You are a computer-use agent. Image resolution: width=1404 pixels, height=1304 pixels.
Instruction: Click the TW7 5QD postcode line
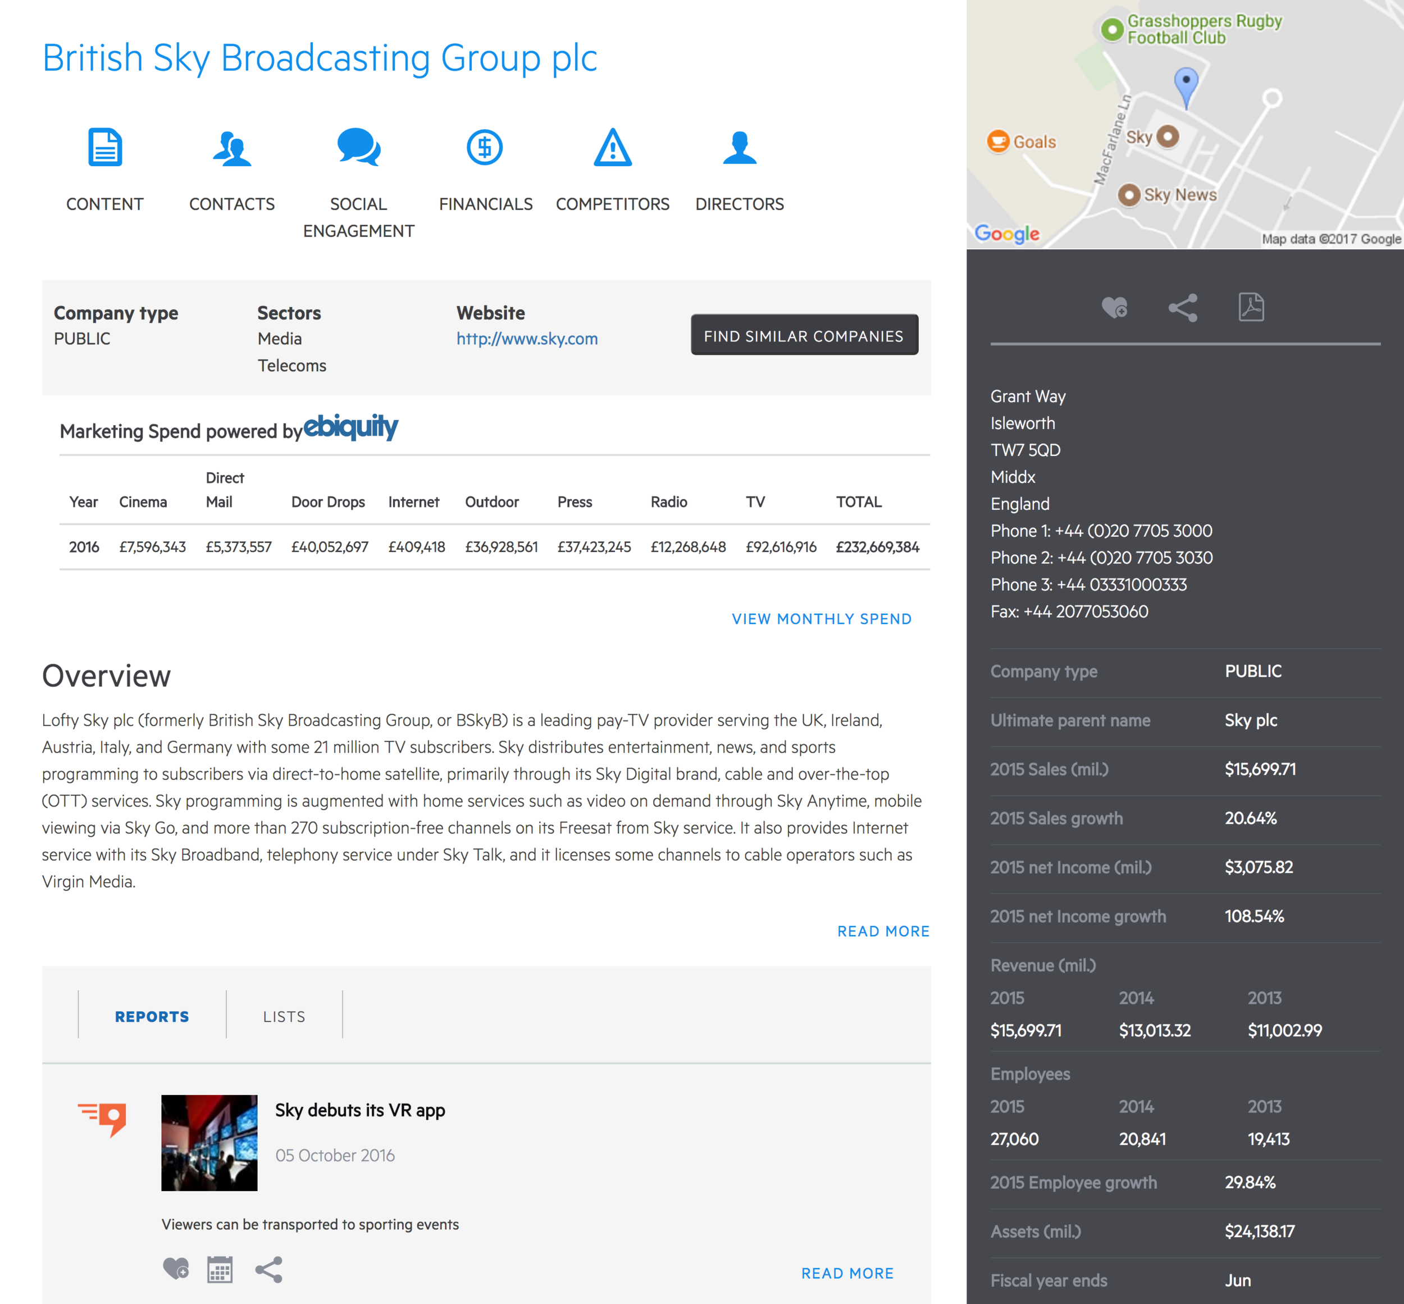[1025, 450]
